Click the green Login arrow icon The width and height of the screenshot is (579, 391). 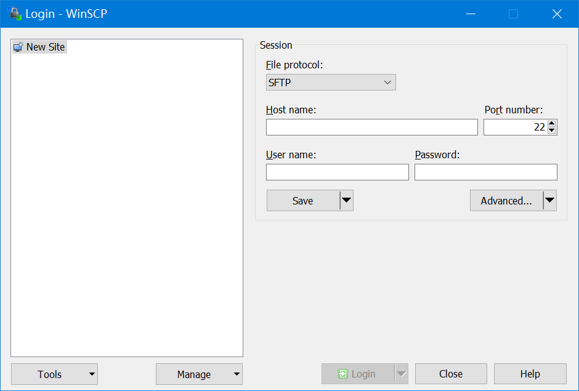(343, 374)
